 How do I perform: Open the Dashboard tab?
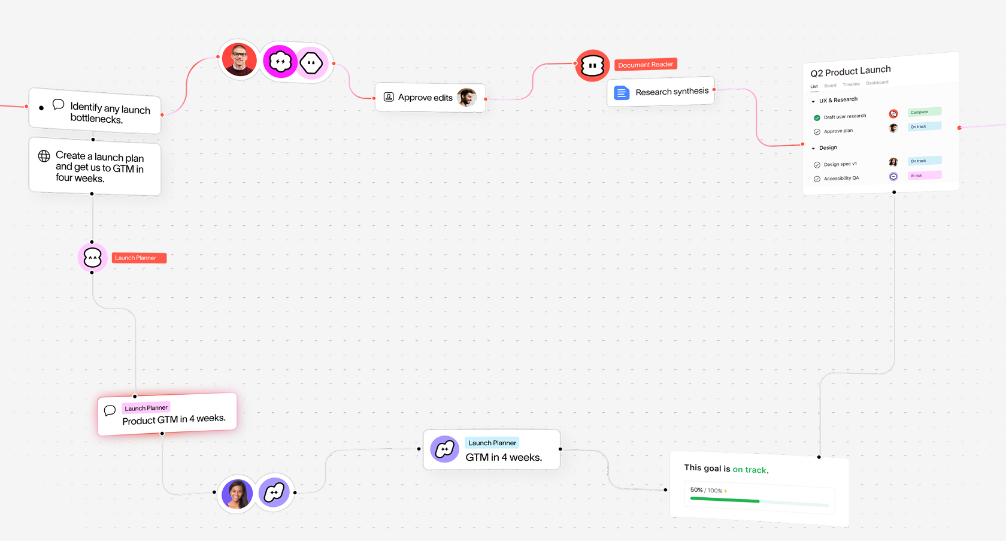tap(877, 83)
